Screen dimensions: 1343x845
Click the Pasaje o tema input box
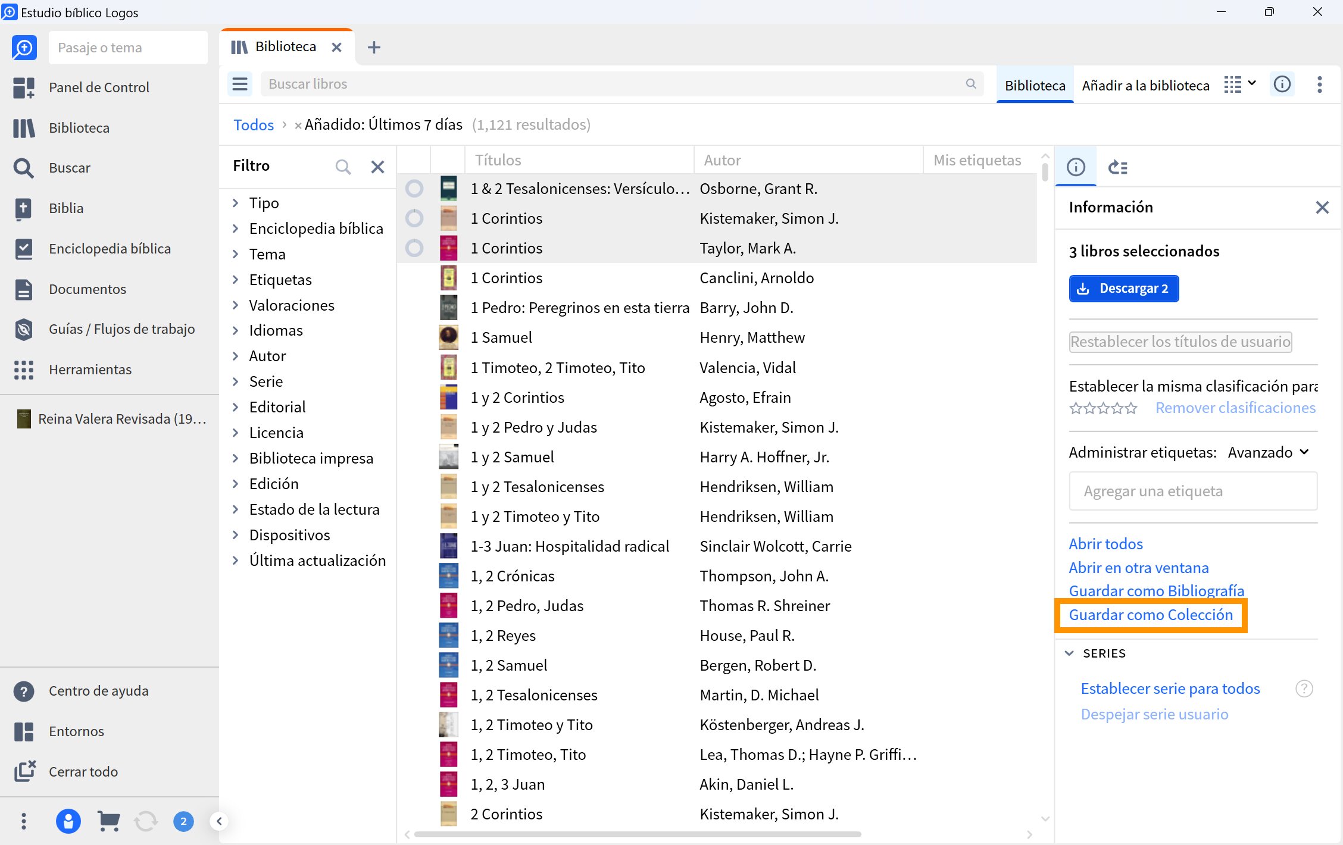pos(128,48)
